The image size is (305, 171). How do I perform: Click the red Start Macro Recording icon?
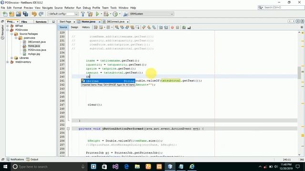173,28
